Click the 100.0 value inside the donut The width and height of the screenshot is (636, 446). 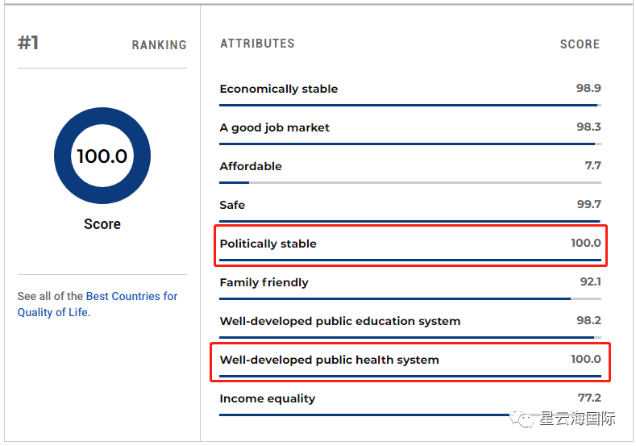[x=102, y=156]
